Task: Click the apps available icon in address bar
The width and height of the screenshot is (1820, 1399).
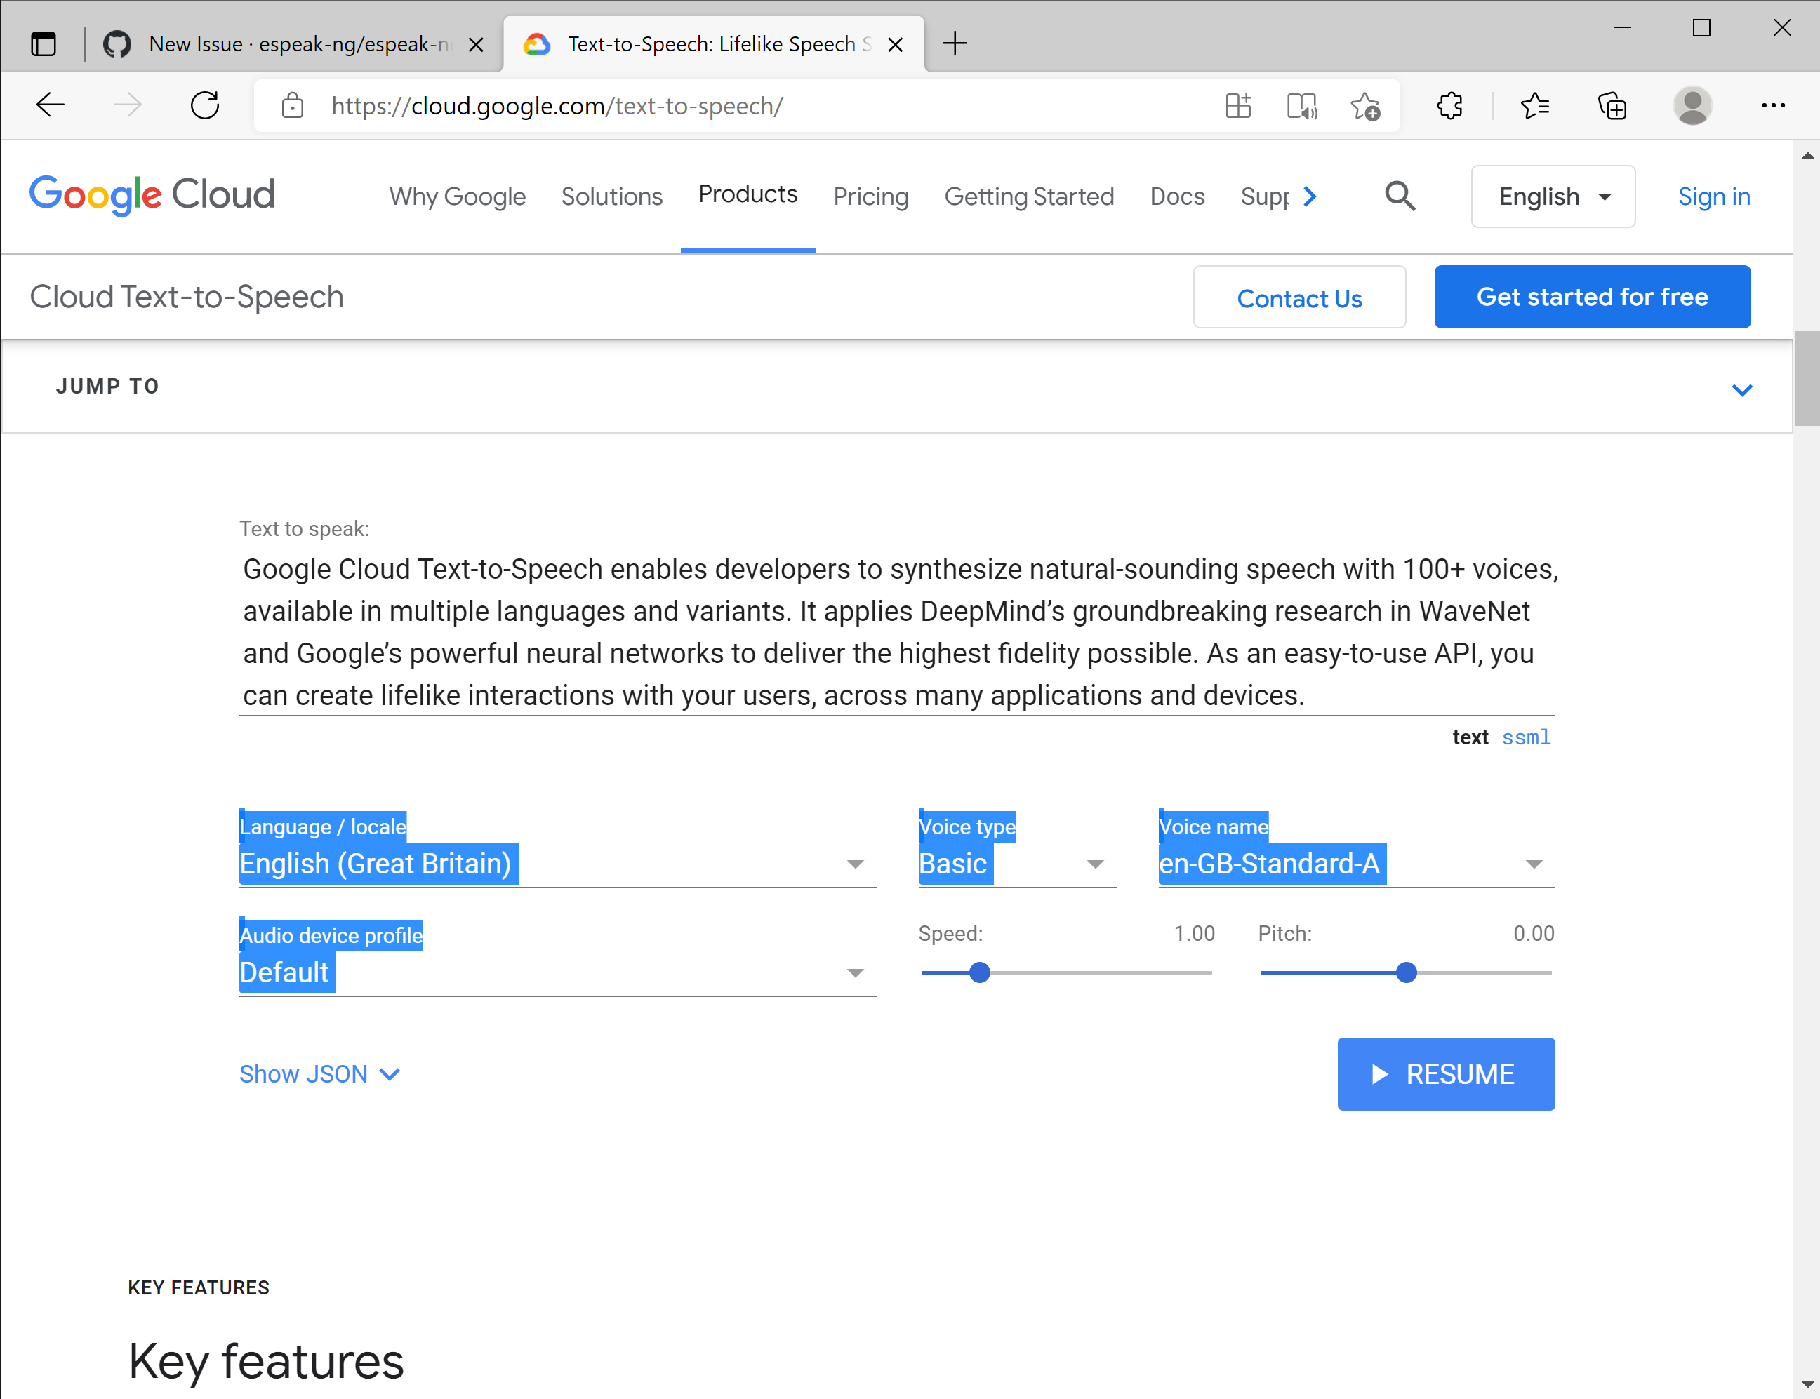Action: pos(1237,106)
